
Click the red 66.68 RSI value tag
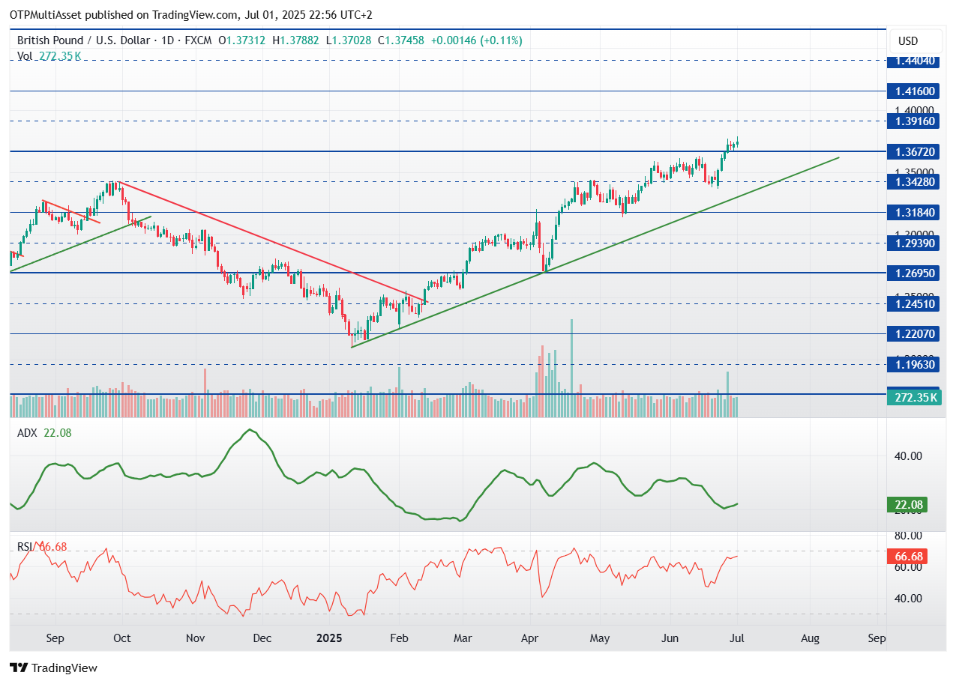[x=908, y=557]
